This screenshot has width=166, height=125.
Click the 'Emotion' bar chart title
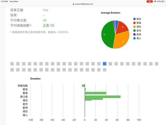point(36,79)
